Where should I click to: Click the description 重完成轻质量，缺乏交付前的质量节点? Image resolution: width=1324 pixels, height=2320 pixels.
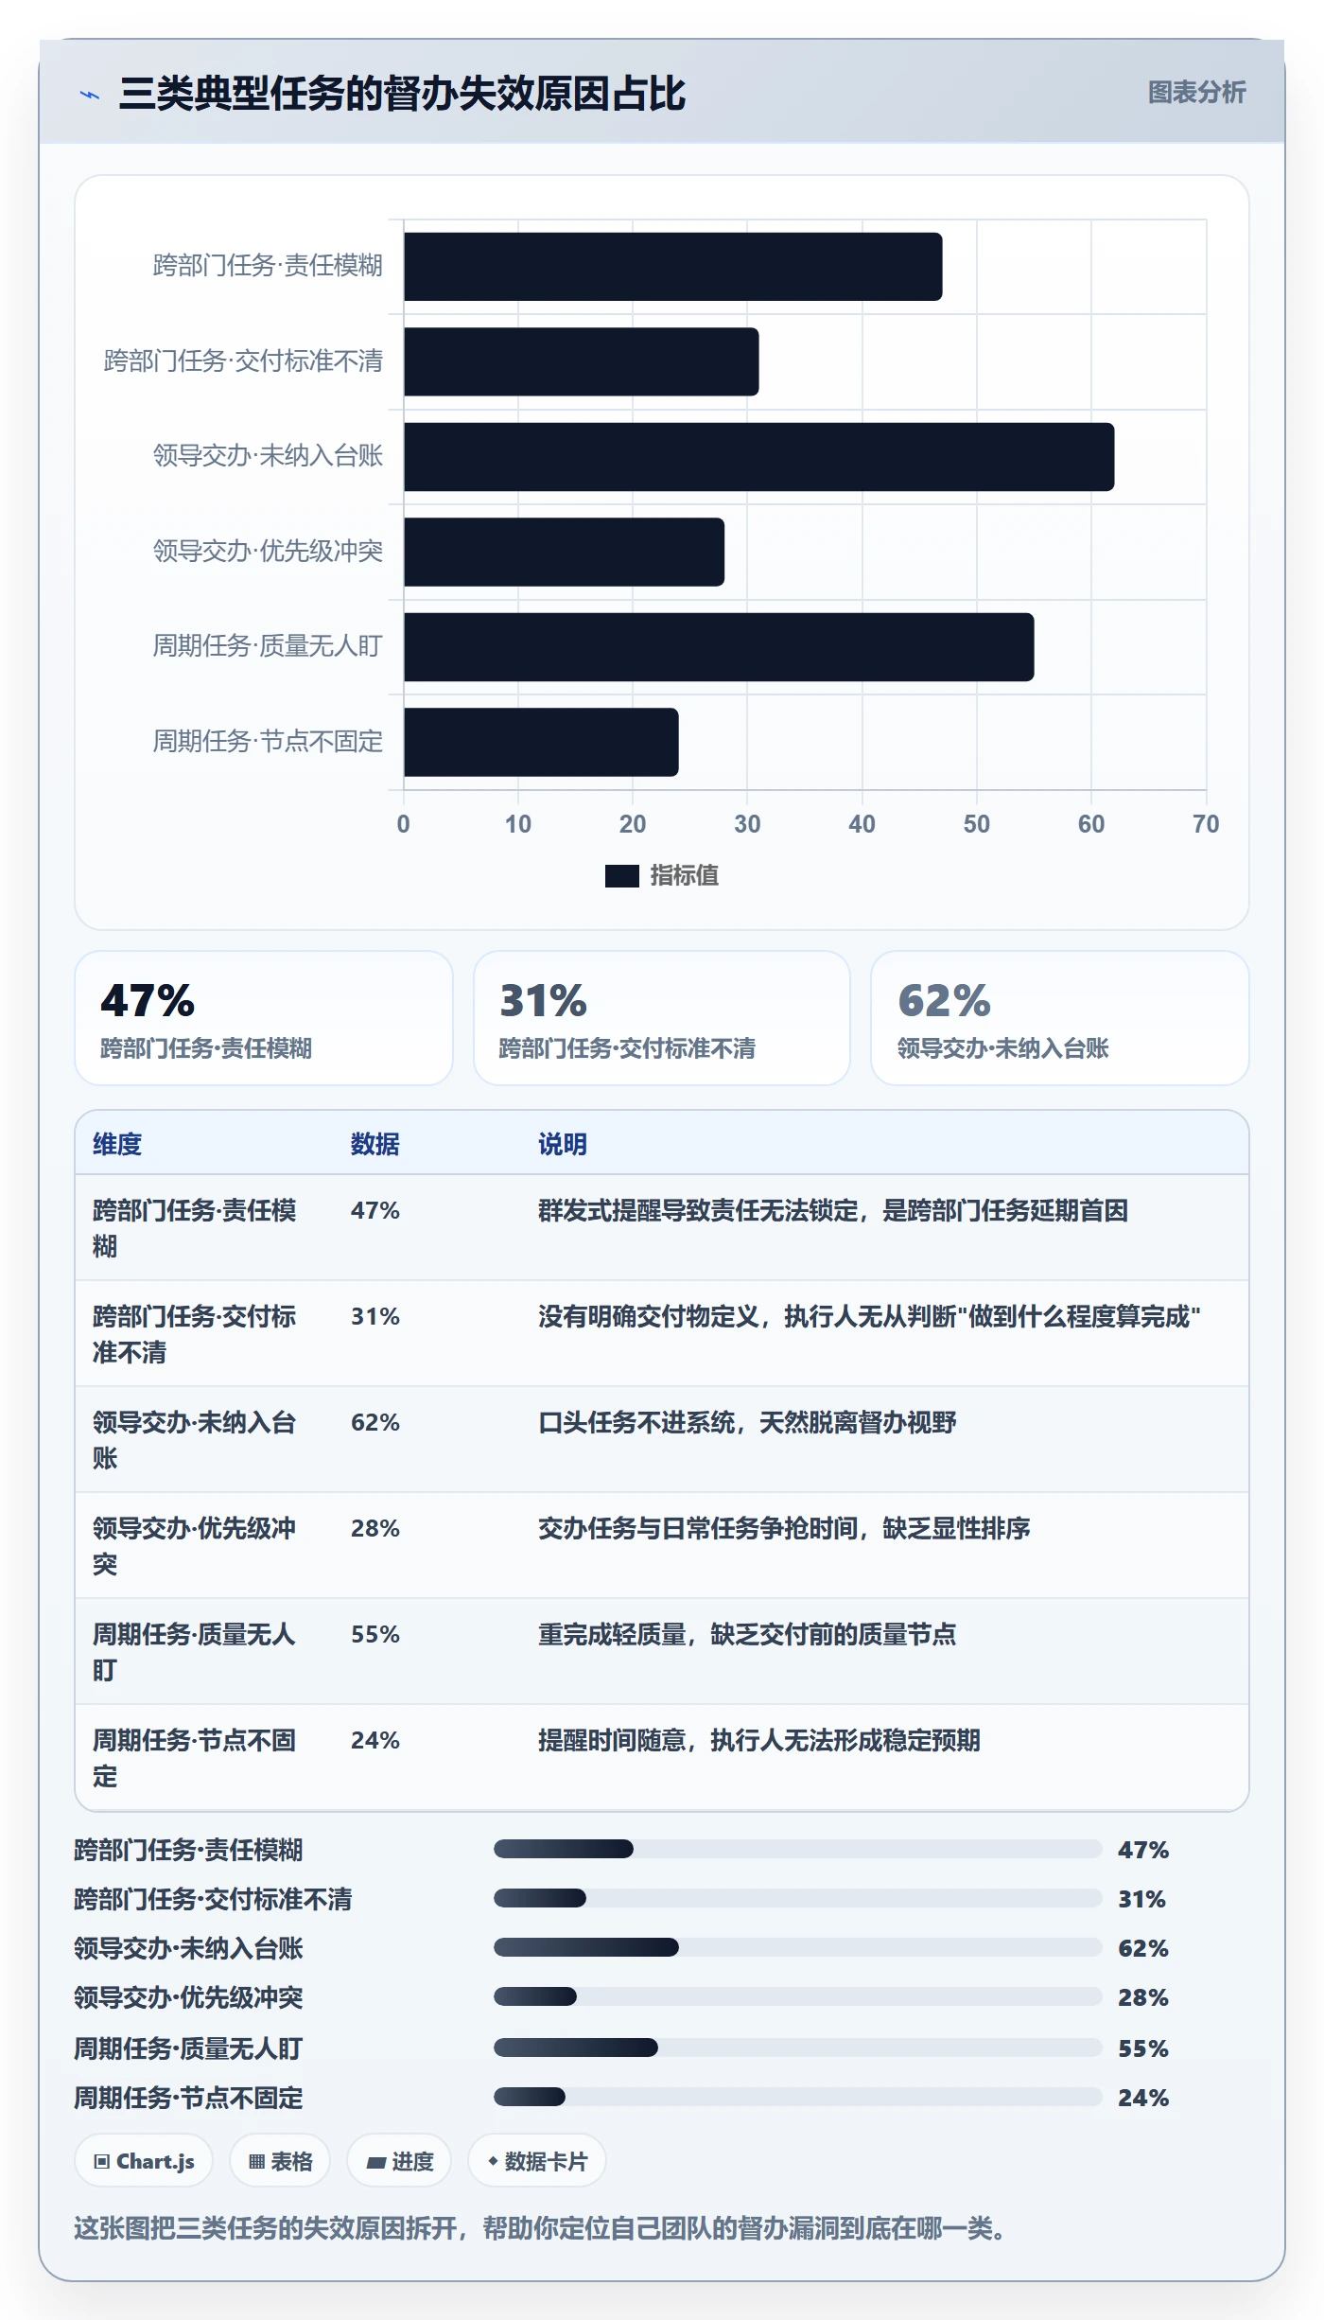(747, 1634)
